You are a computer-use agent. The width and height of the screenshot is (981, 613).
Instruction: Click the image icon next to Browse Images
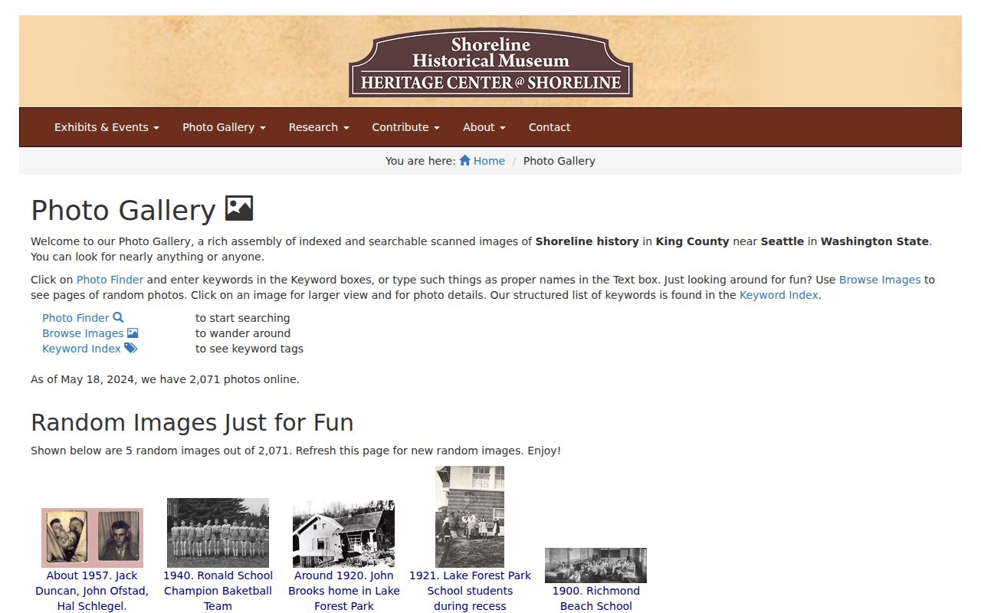coord(133,333)
